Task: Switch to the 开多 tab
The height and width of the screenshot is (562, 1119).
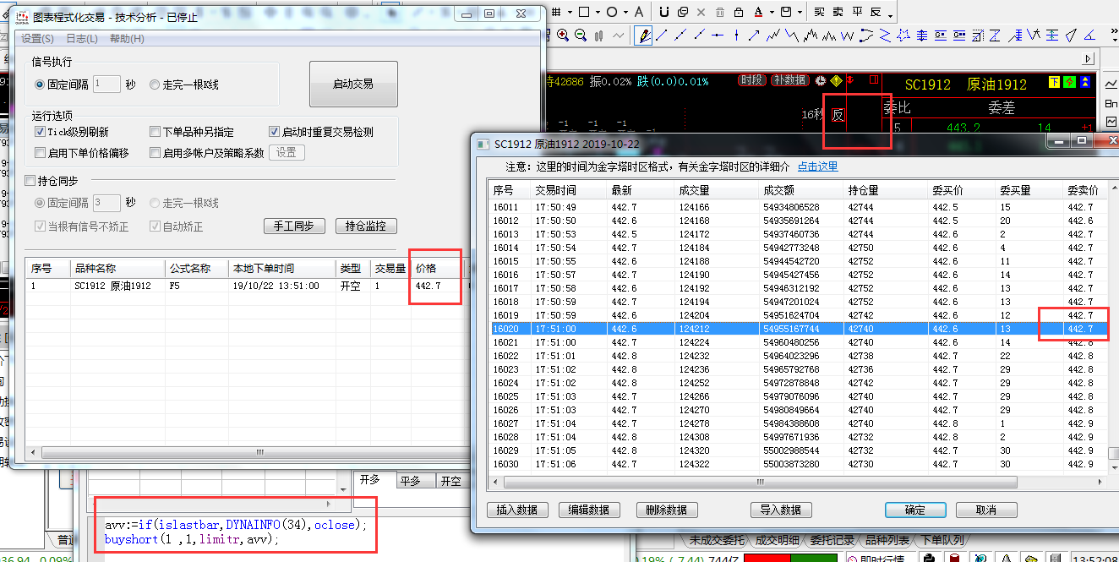Action: pyautogui.click(x=370, y=480)
